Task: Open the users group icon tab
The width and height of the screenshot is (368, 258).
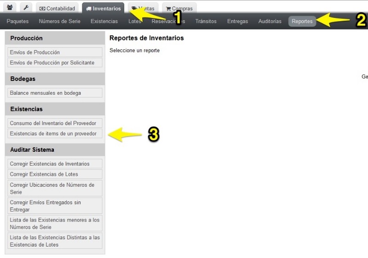Action: (10, 7)
